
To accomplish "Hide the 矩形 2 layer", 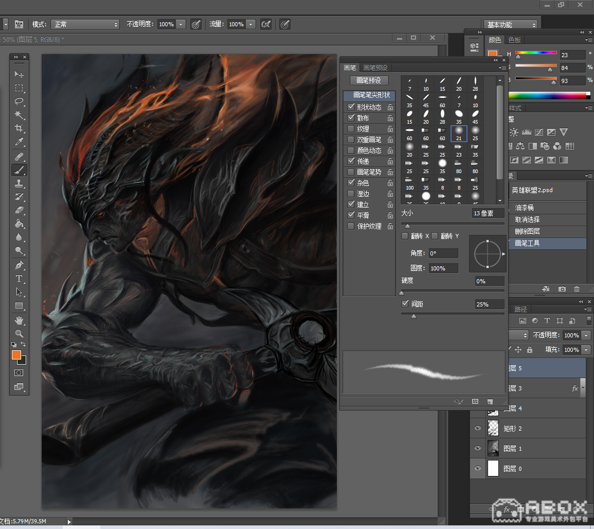I will pos(478,428).
